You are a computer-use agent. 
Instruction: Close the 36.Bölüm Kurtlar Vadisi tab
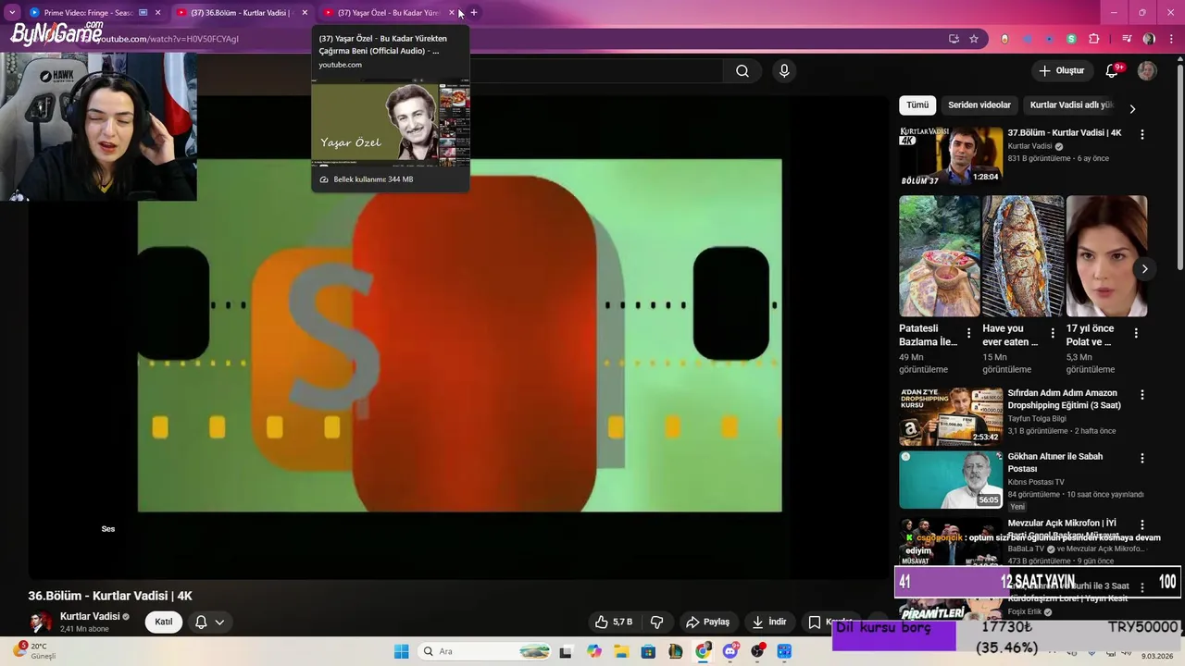[x=305, y=12]
